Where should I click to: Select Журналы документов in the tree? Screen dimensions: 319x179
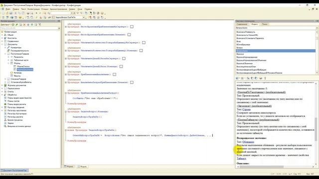click(16, 85)
